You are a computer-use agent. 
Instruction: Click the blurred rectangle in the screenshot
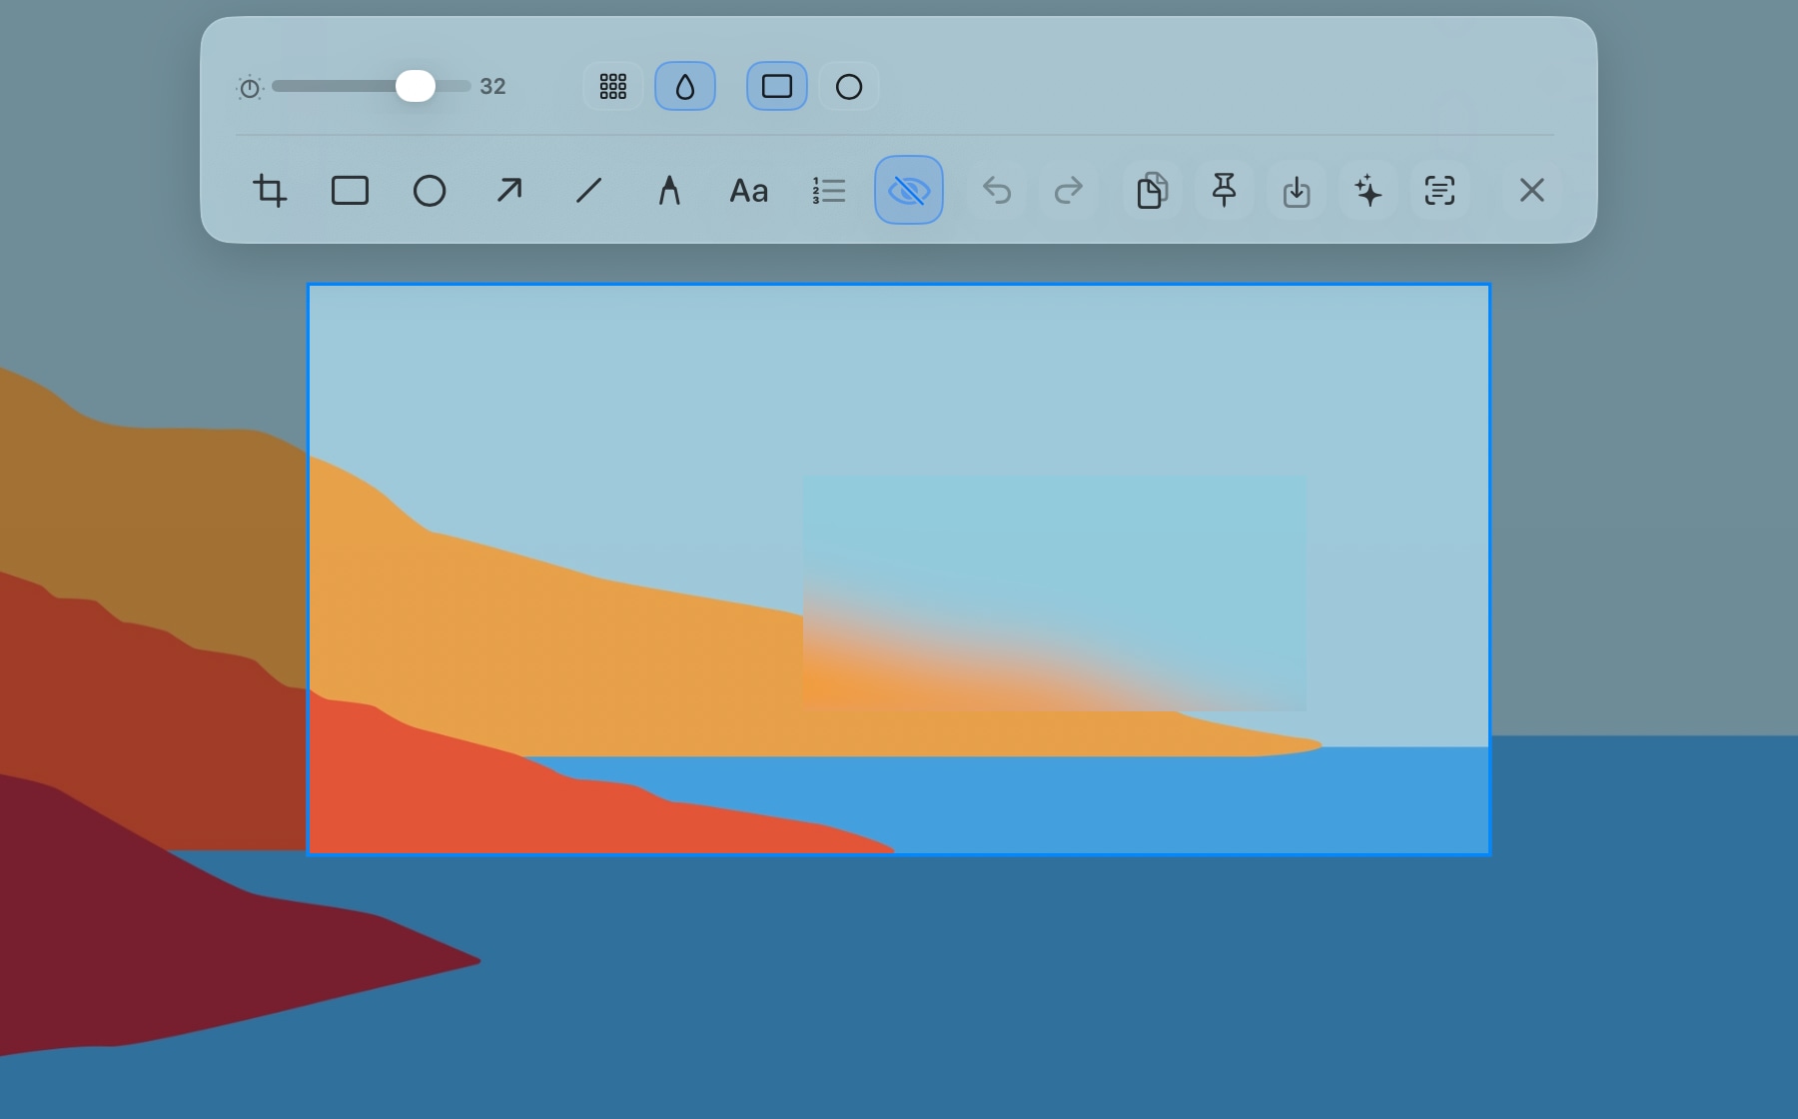[1055, 592]
